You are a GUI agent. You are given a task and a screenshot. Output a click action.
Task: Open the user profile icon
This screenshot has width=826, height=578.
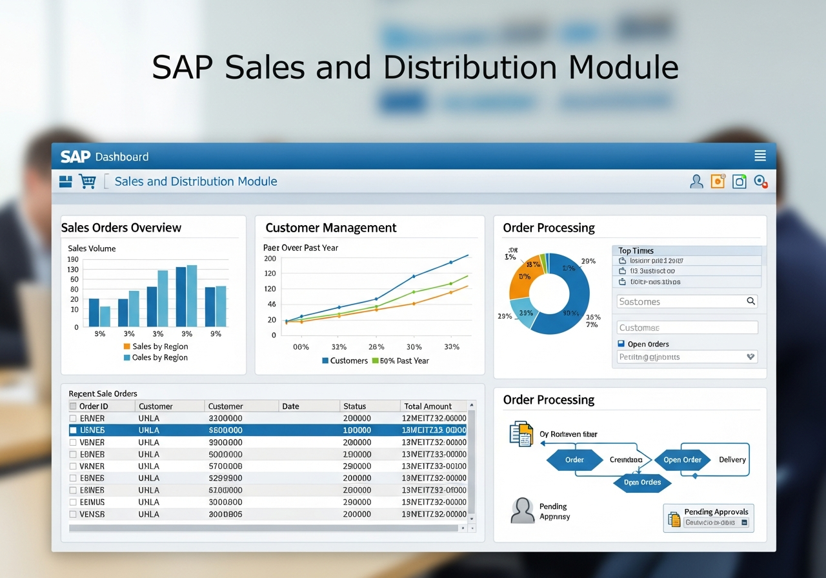[696, 181]
